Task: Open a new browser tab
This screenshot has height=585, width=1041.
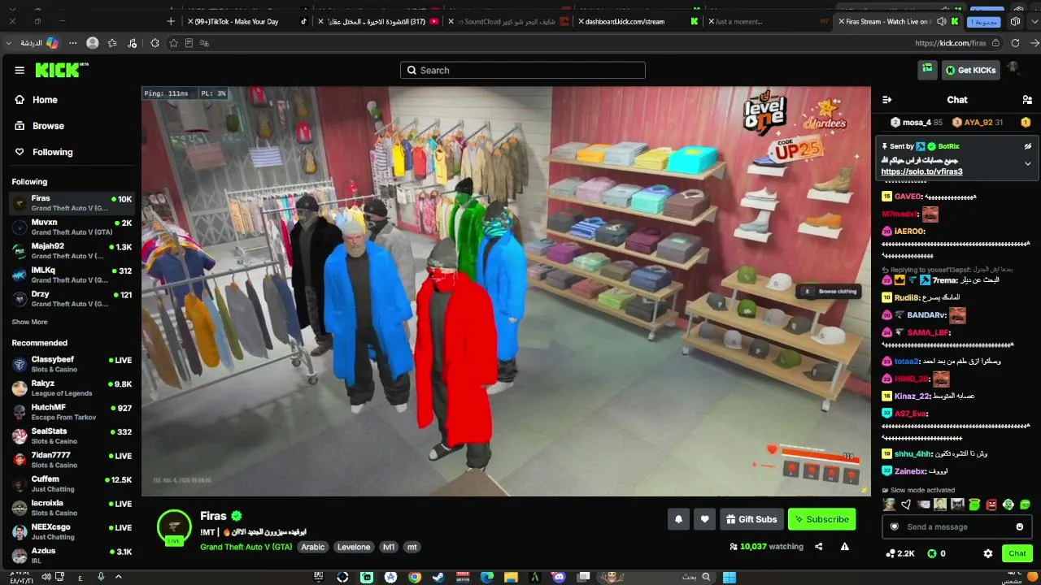Action: coord(170,21)
